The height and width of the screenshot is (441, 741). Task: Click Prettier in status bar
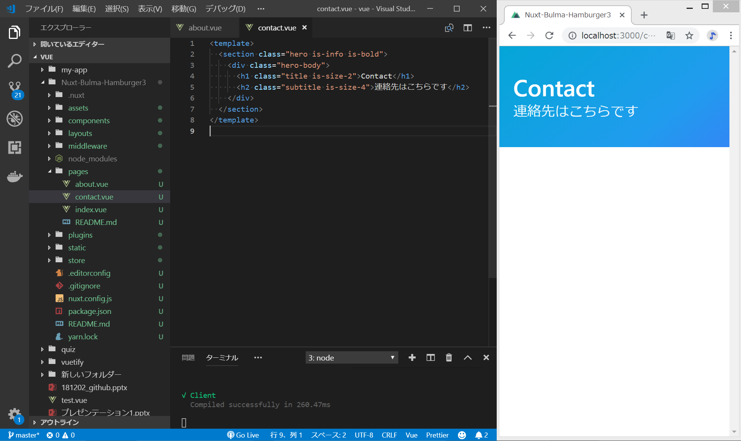[437, 435]
